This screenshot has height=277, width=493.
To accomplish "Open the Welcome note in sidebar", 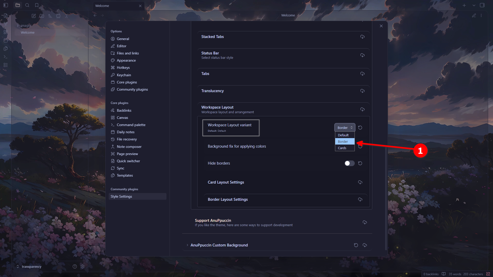I will (28, 32).
